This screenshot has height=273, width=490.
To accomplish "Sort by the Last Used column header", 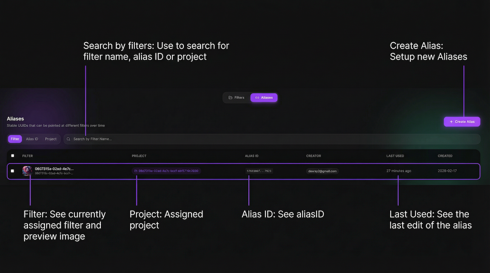I will coord(395,156).
